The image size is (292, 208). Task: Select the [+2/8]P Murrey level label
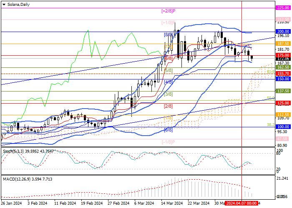(169, 11)
